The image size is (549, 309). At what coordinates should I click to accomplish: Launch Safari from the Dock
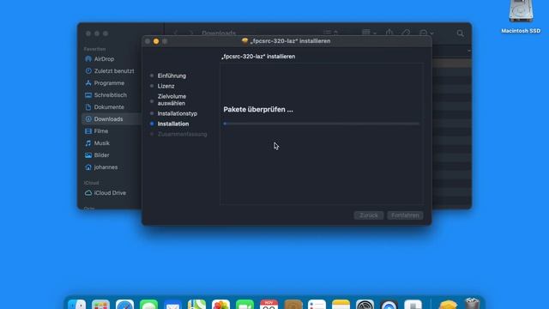point(124,304)
